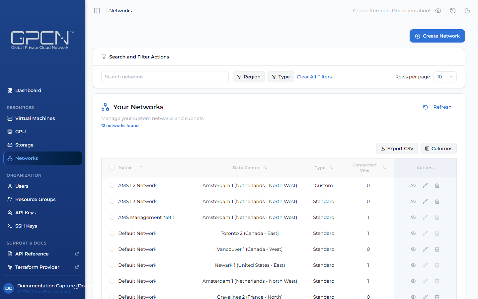The height and width of the screenshot is (299, 478).
Task: Open GPU section in sidebar
Action: (43, 132)
